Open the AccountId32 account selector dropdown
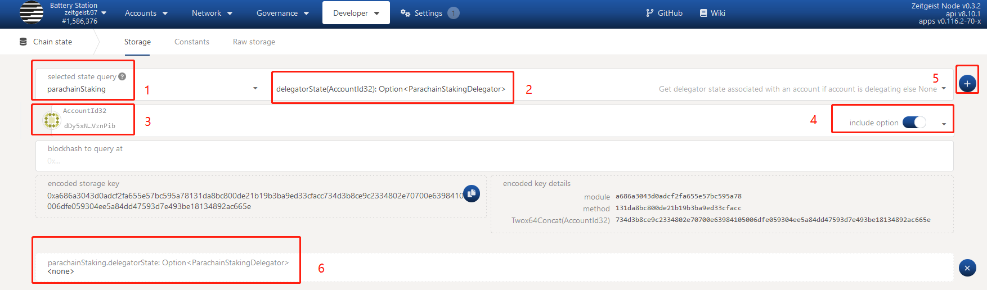987x290 pixels. [944, 124]
